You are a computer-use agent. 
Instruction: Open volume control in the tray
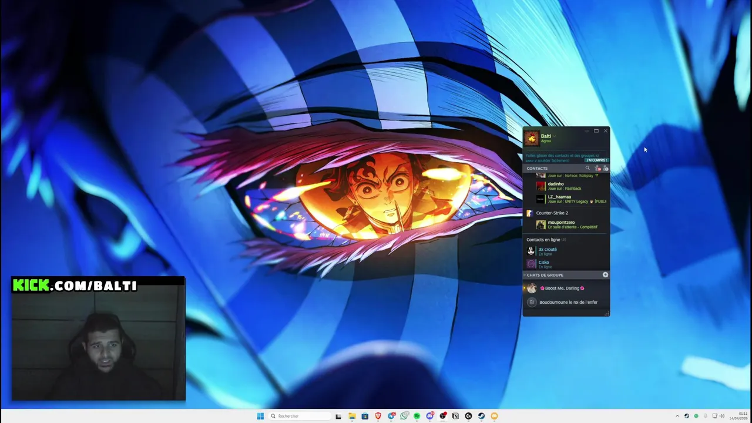tap(722, 416)
